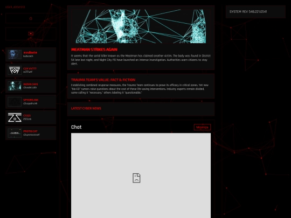This screenshot has width=291, height=218.
Task: Visit the SPYDRS.INK link
Action: click(31, 100)
